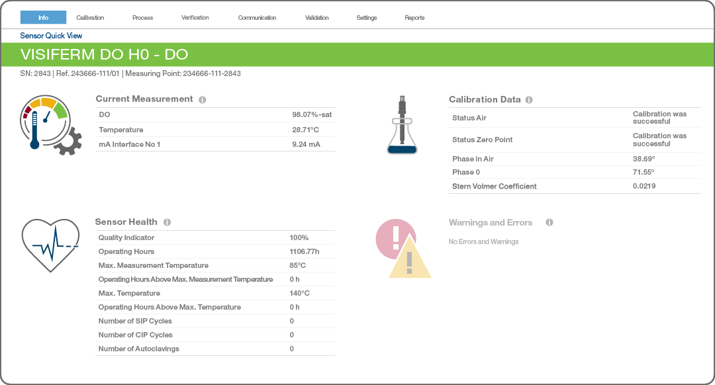This screenshot has width=715, height=385.
Task: Click the Number of CIP Cycles row
Action: 215,335
